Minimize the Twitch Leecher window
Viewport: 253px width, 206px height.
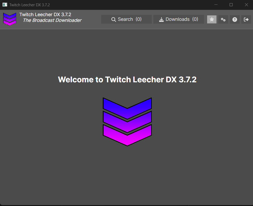(216, 5)
